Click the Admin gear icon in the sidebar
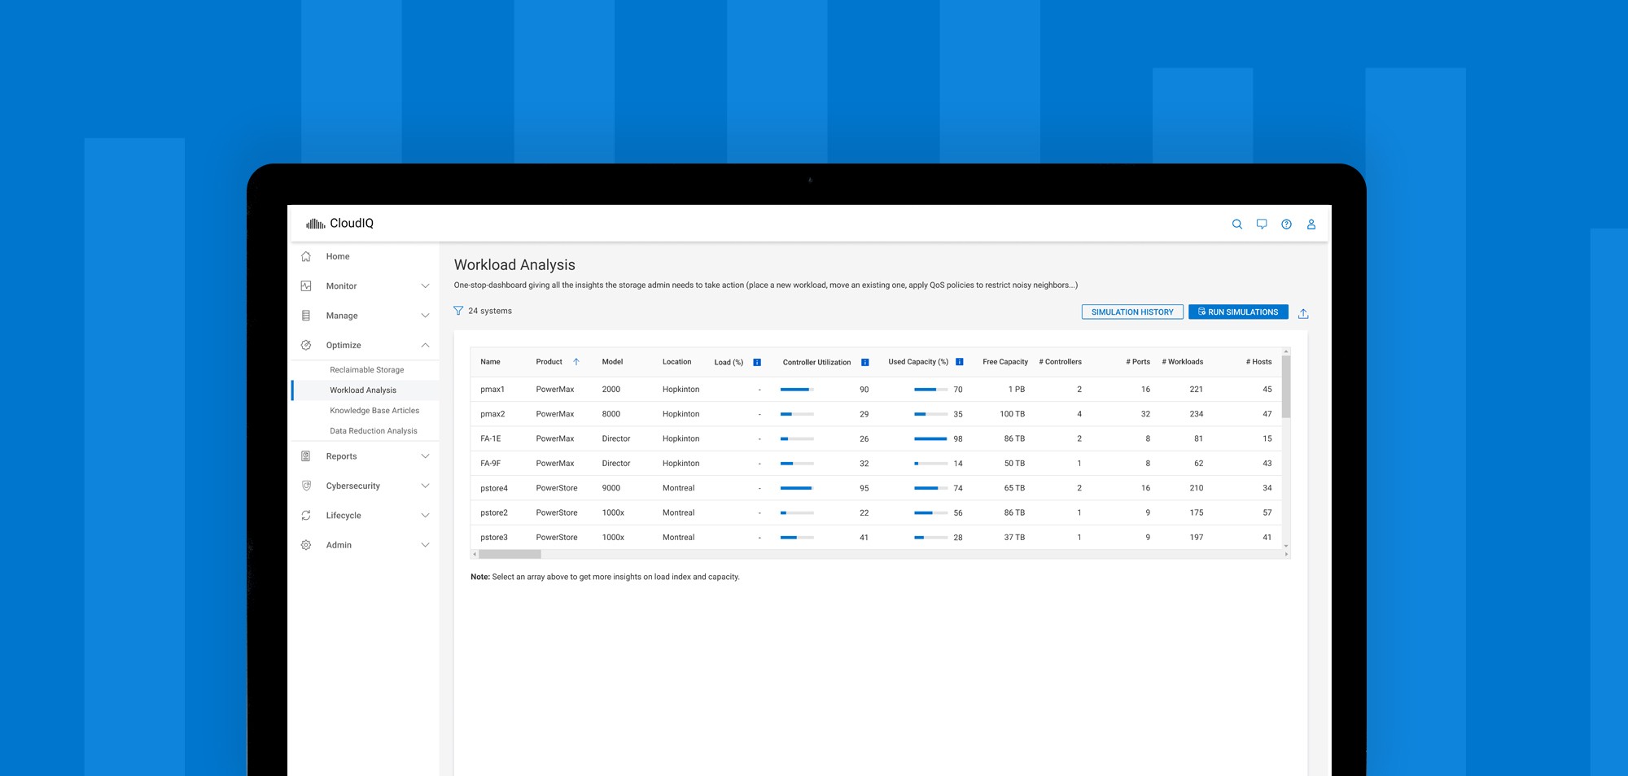The height and width of the screenshot is (776, 1628). click(306, 545)
